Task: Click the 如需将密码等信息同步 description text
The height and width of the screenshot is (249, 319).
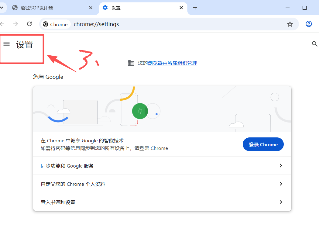Action: click(104, 148)
